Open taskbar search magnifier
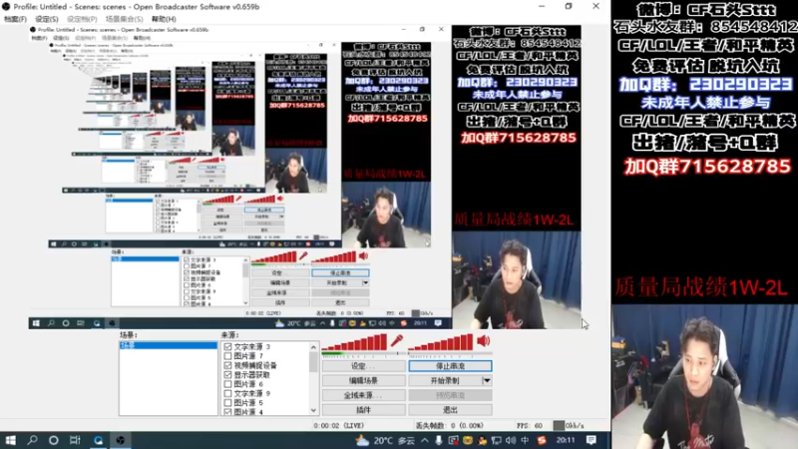 32,440
